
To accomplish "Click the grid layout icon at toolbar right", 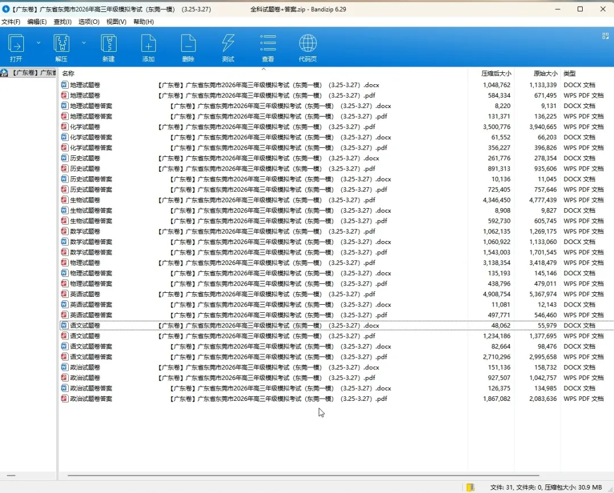I will point(605,36).
